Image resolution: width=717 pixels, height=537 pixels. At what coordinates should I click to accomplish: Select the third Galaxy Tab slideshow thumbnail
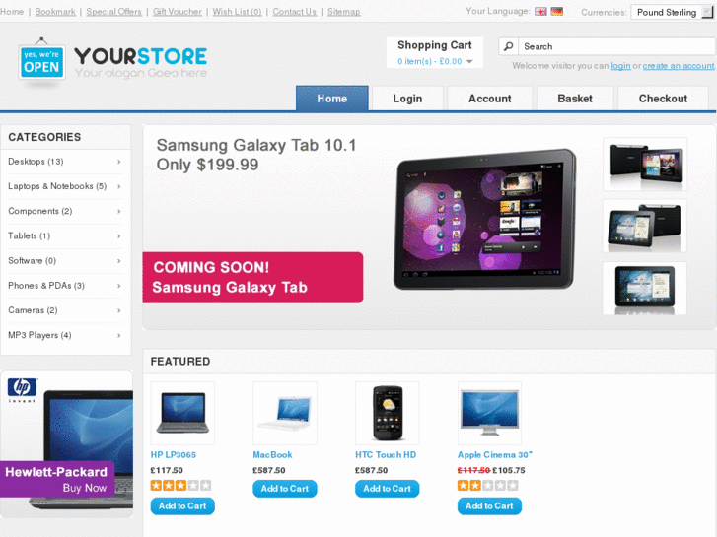point(645,289)
